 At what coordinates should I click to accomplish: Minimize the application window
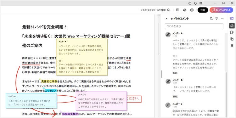[x=216, y=3]
